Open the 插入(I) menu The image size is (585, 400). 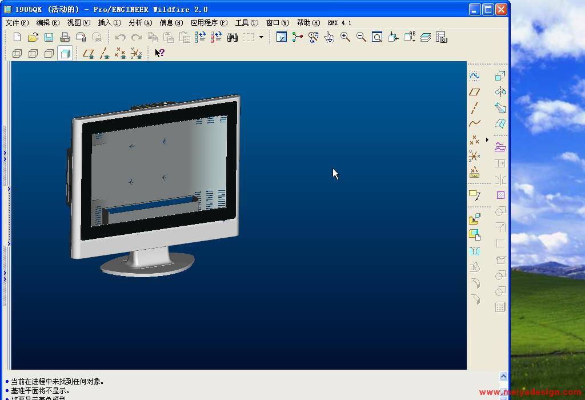tap(110, 23)
